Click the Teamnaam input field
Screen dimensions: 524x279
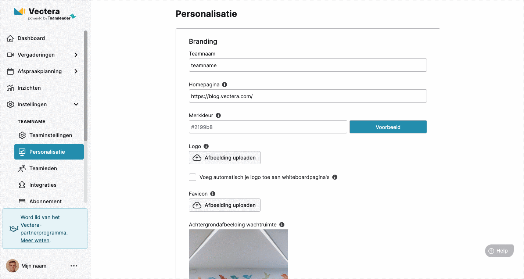click(308, 65)
